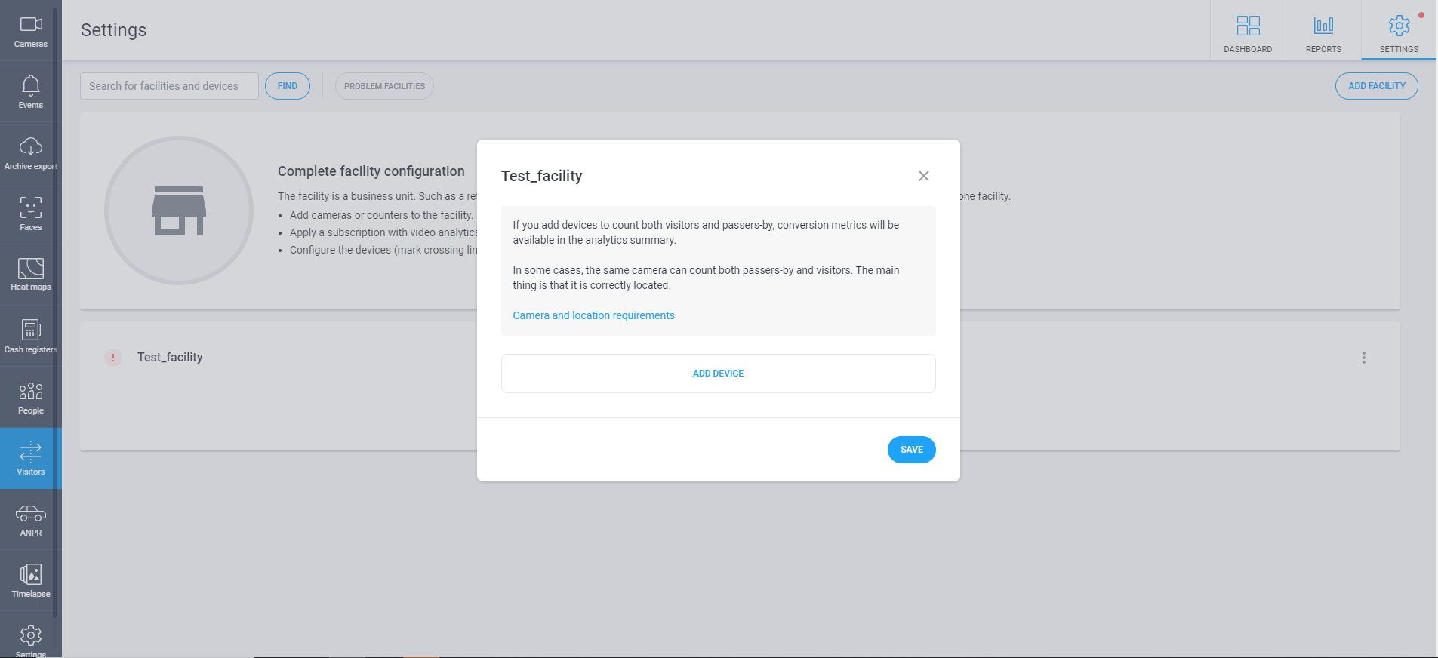Open the Faces recognition section
This screenshot has width=1438, height=658.
tap(31, 214)
